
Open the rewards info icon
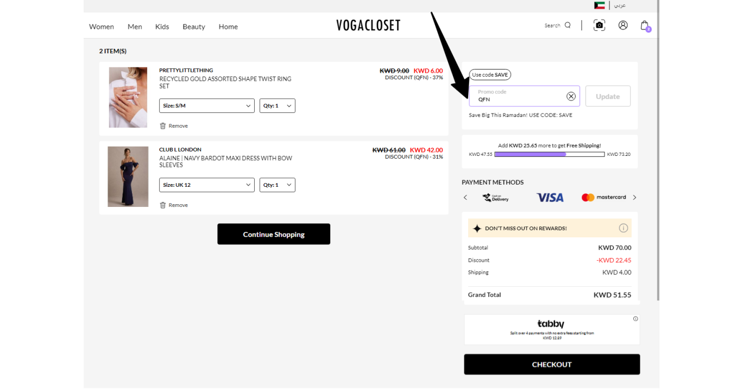tap(623, 228)
